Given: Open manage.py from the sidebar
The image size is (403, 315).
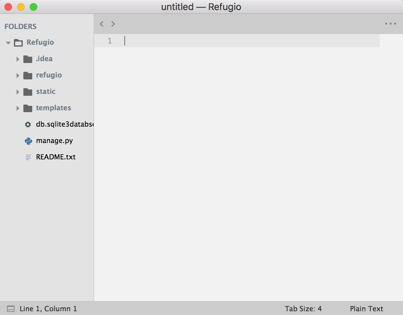Looking at the screenshot, I should click(x=54, y=140).
